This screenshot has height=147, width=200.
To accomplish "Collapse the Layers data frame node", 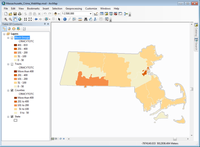I will pos(4,34).
